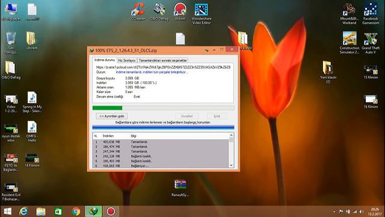Open File Explorer from taskbar
Image resolution: width=385 pixels, height=217 pixels.
point(41,212)
